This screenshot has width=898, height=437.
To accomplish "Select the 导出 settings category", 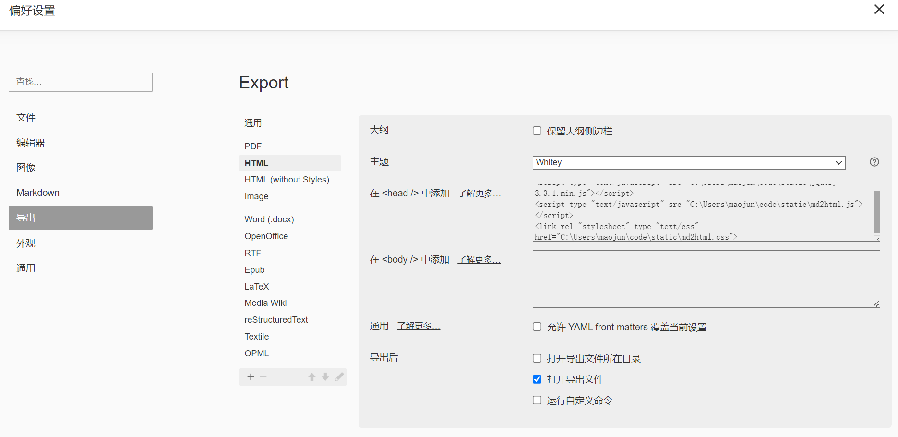I will [81, 218].
